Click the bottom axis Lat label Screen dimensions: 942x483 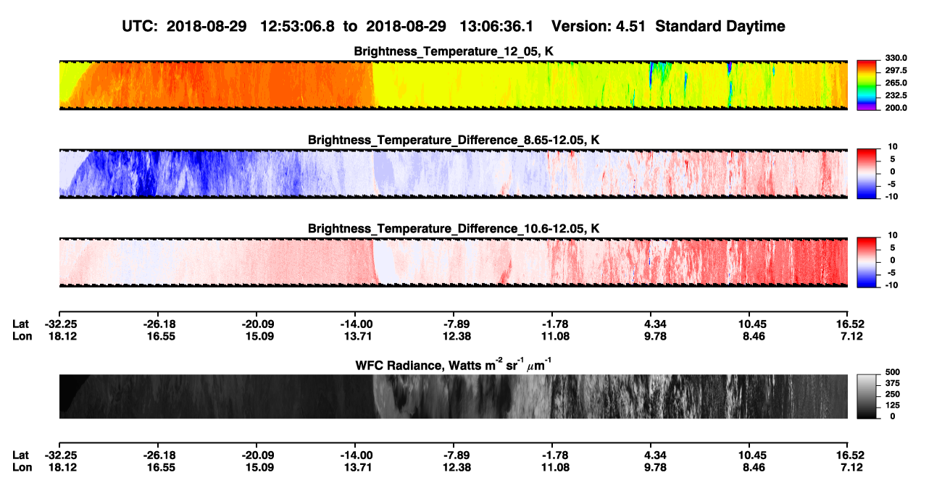click(20, 455)
